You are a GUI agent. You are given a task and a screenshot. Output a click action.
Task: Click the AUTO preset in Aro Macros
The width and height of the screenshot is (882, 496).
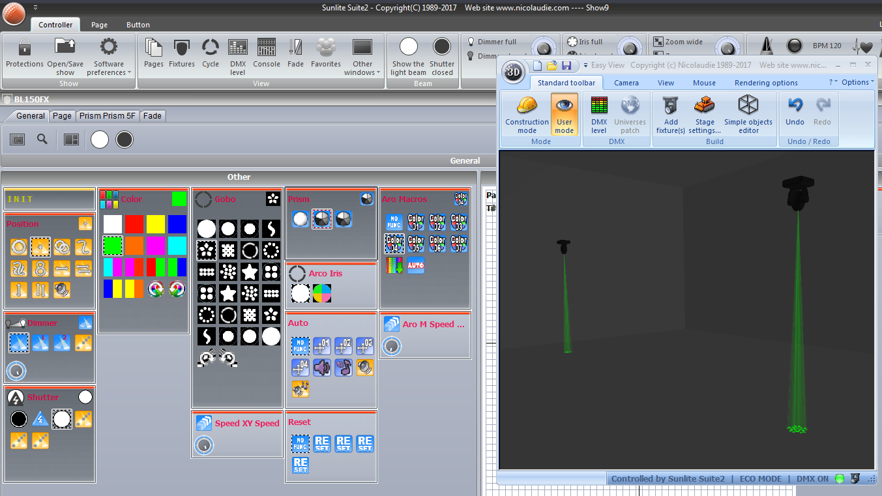tap(416, 265)
